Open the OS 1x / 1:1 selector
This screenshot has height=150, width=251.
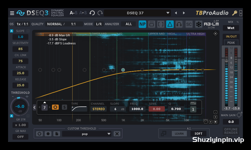[22, 24]
